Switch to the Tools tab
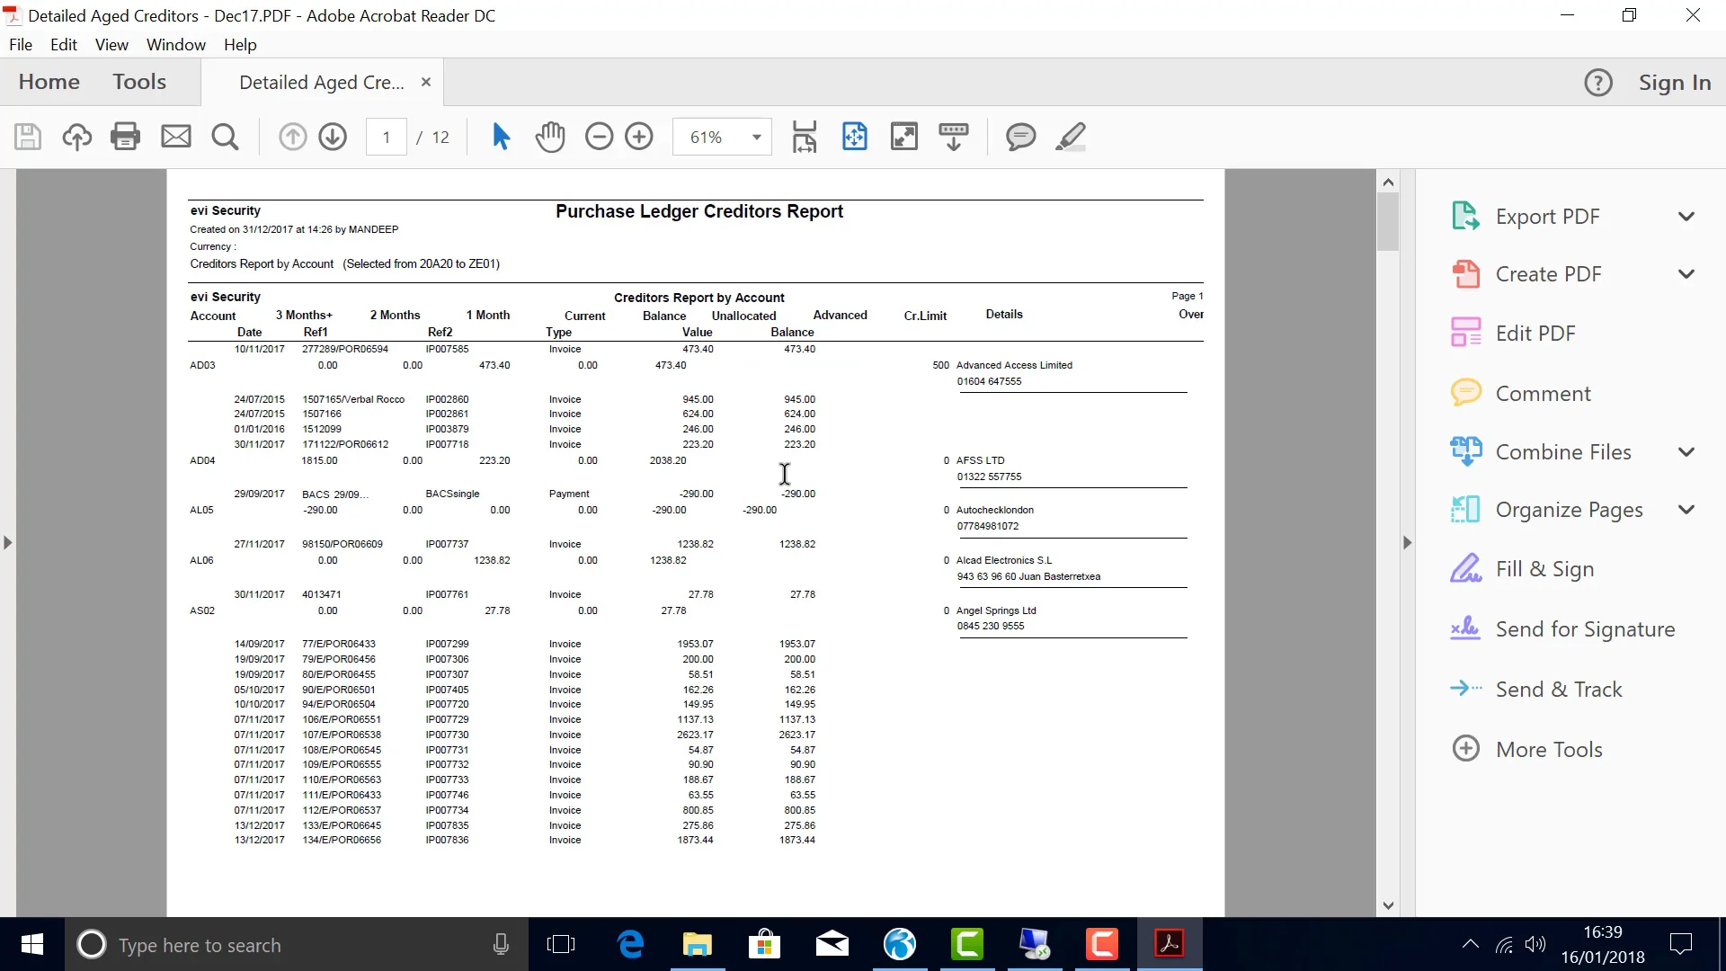The width and height of the screenshot is (1726, 971). coord(139,82)
